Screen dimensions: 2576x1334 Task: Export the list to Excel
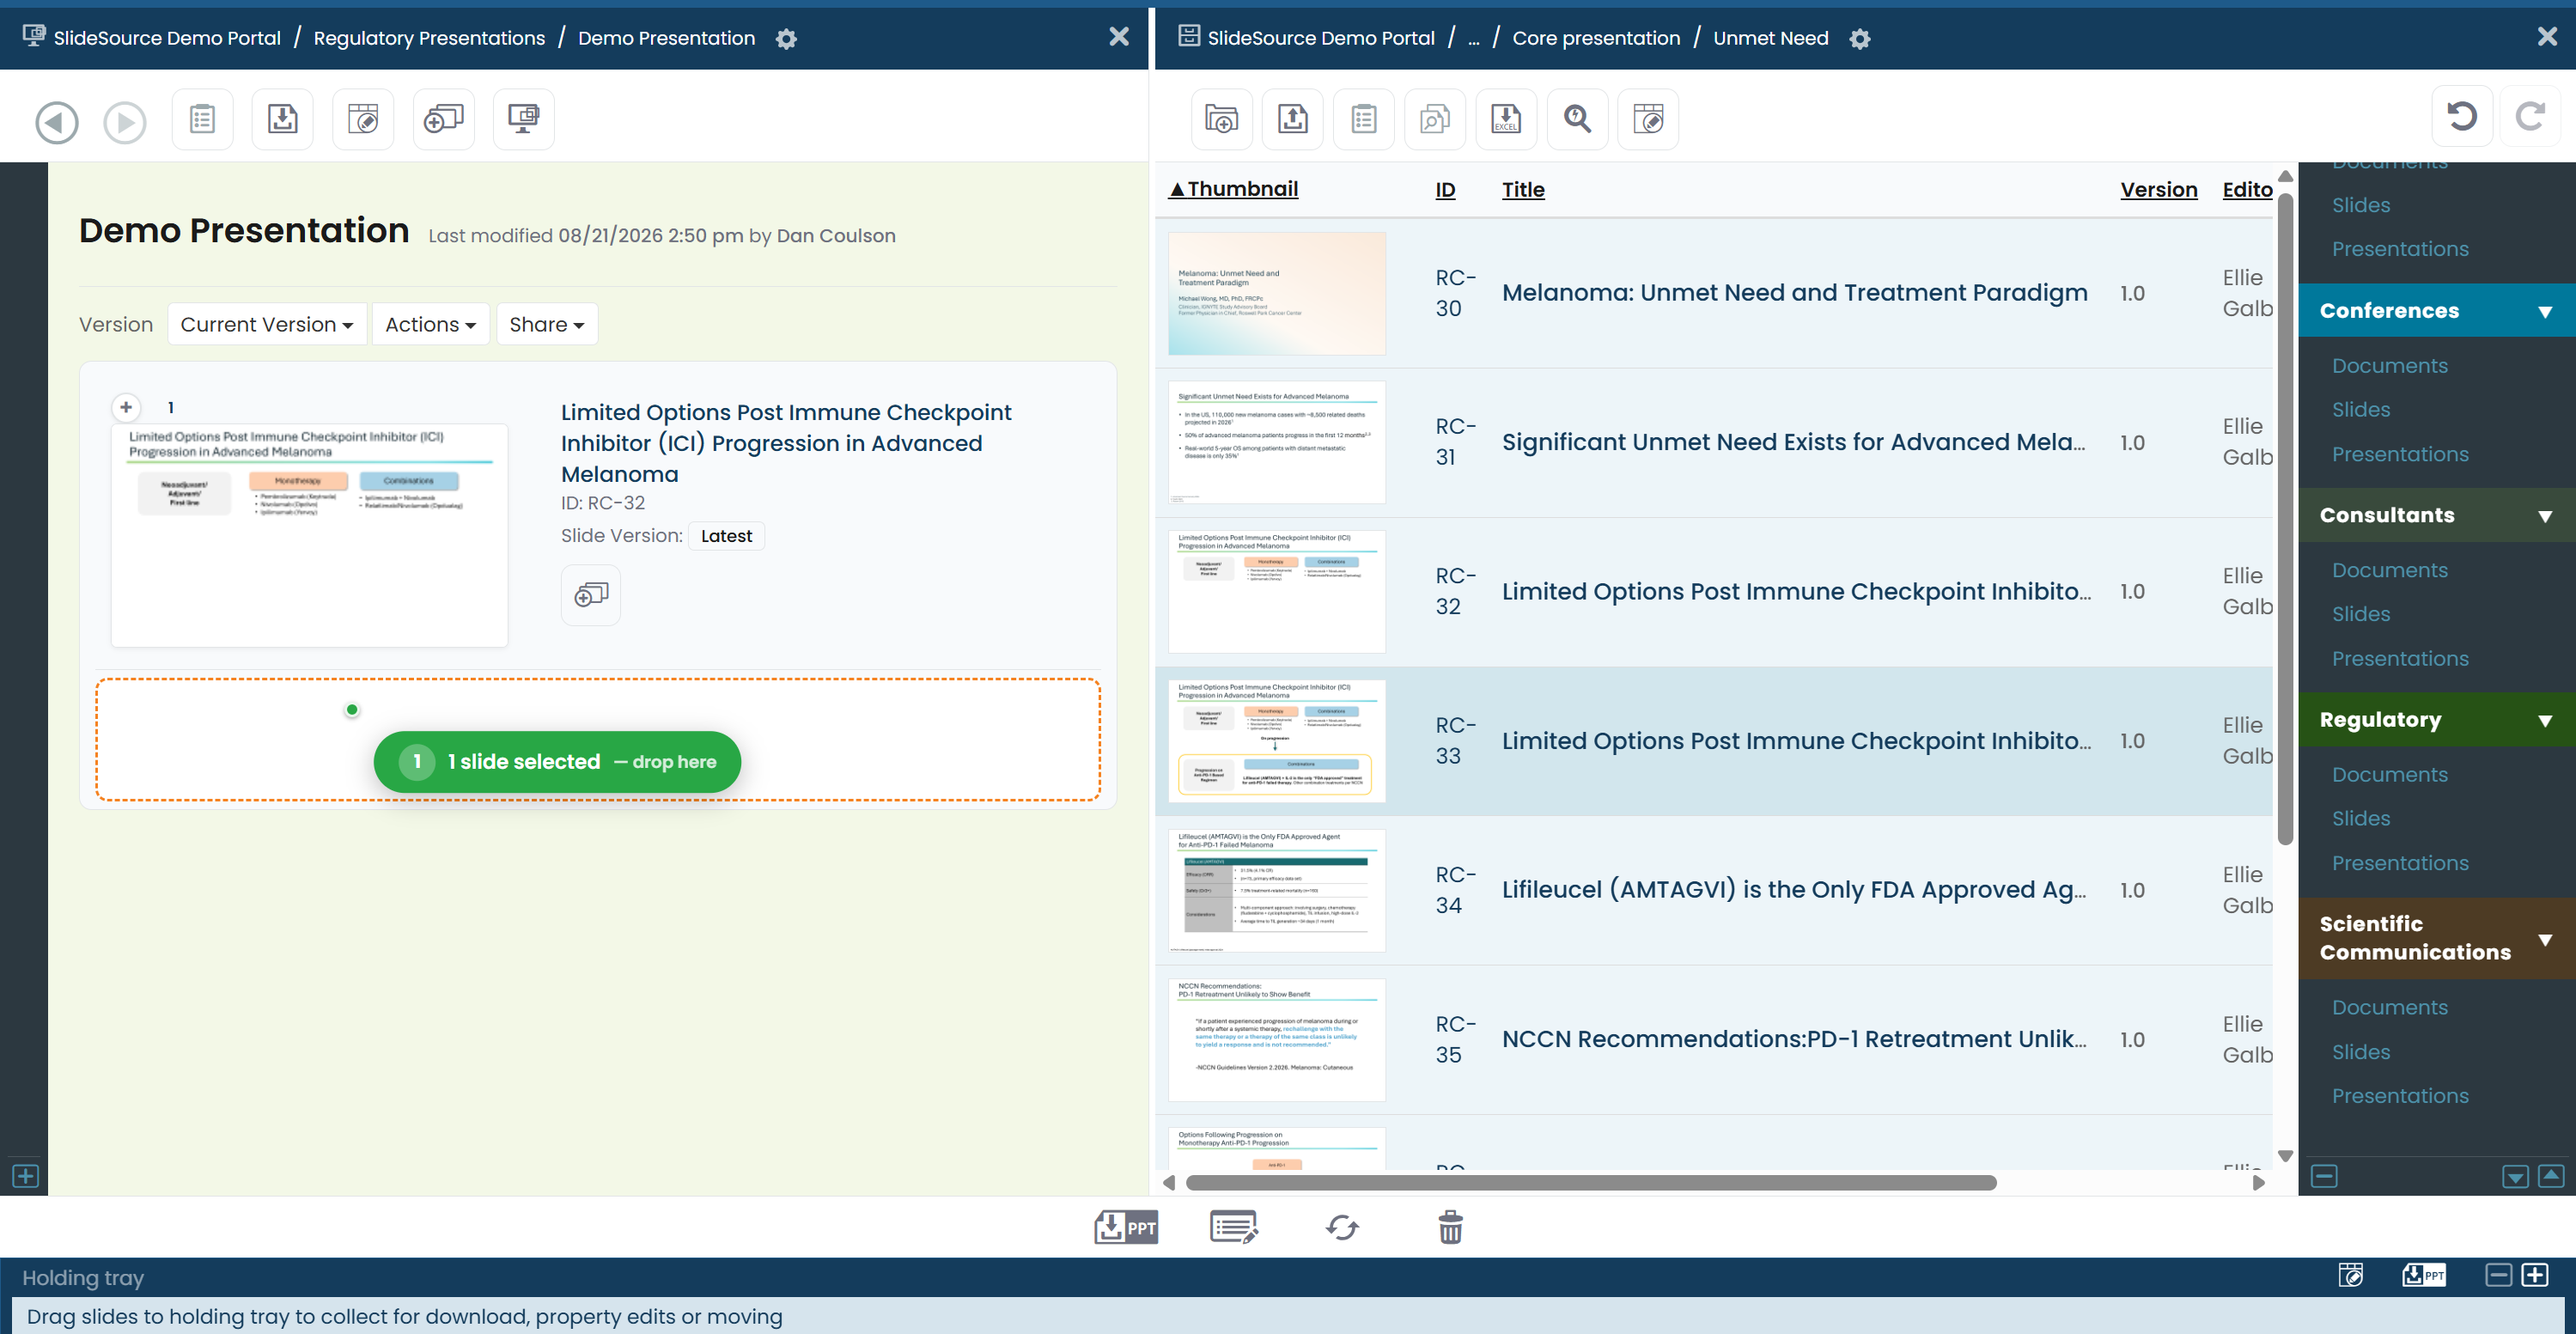click(1506, 119)
